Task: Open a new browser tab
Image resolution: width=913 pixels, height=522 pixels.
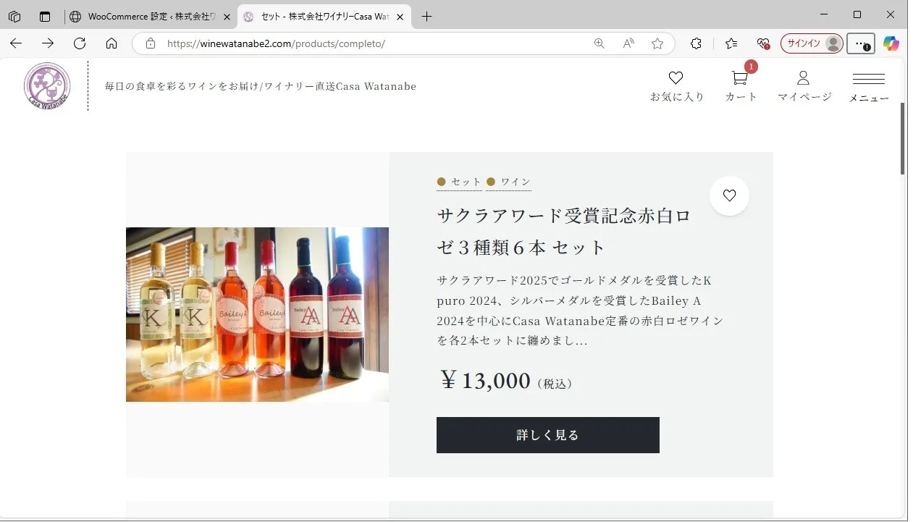Action: pos(426,16)
